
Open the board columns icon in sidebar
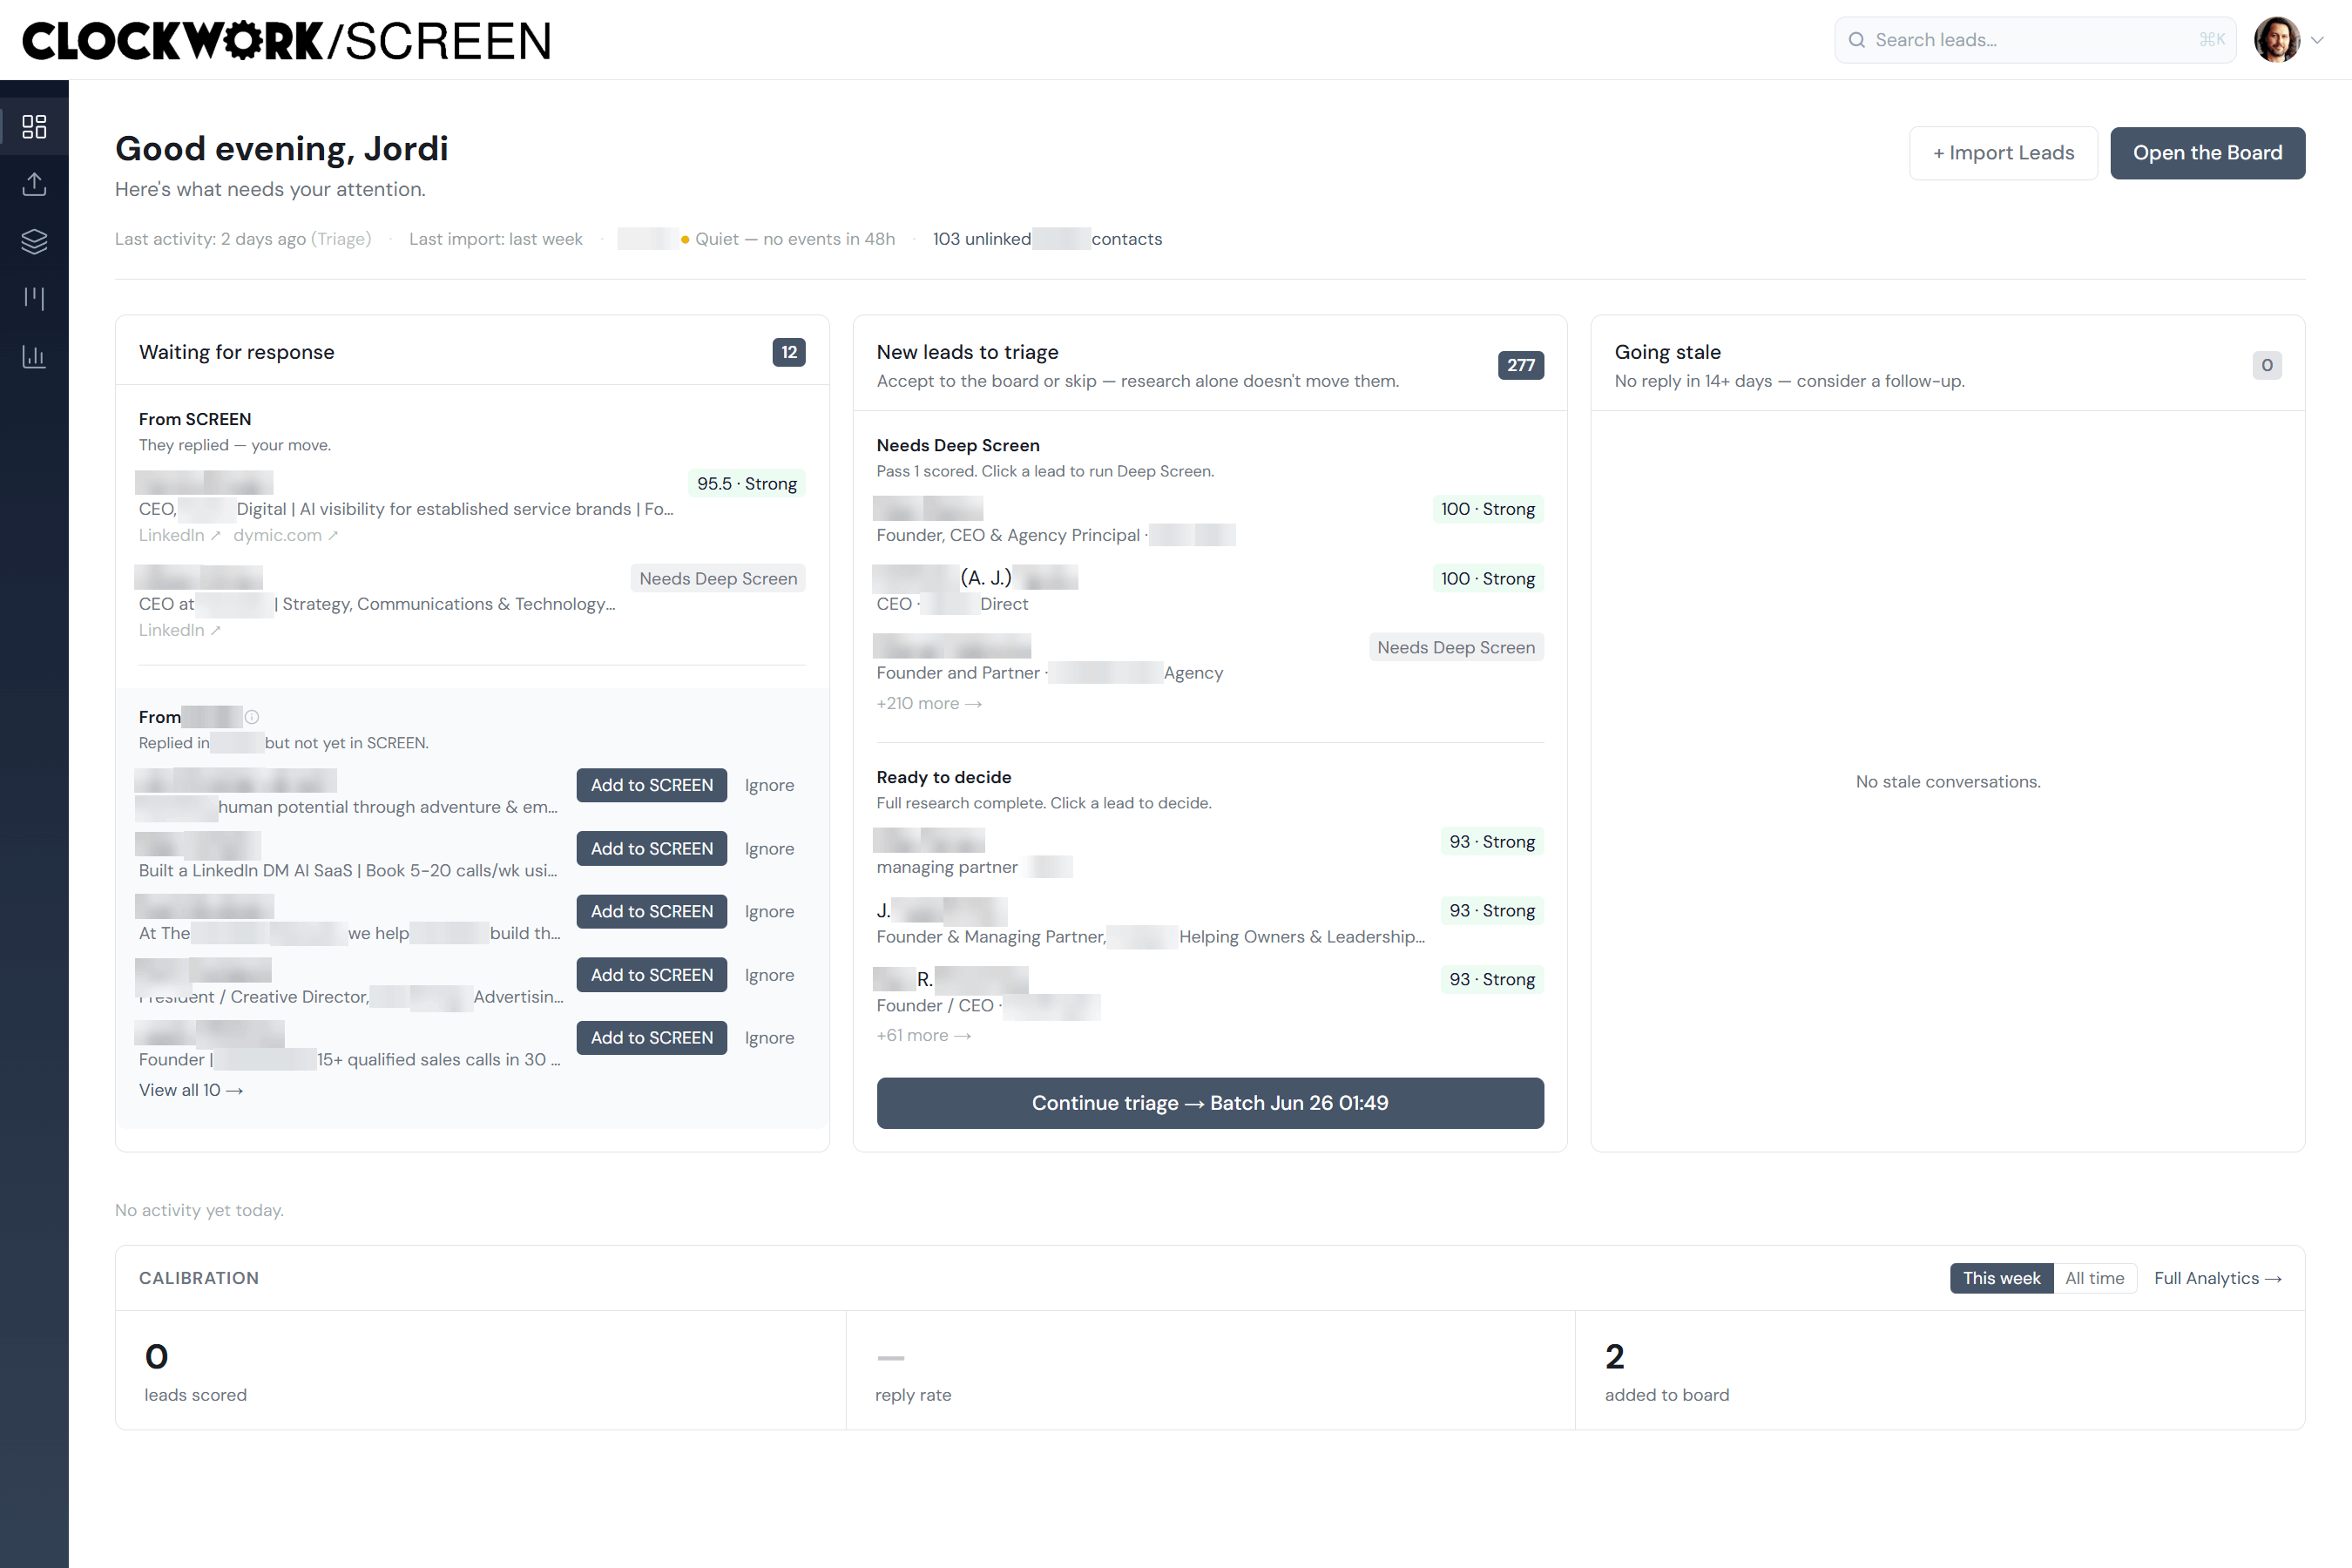pos(34,298)
